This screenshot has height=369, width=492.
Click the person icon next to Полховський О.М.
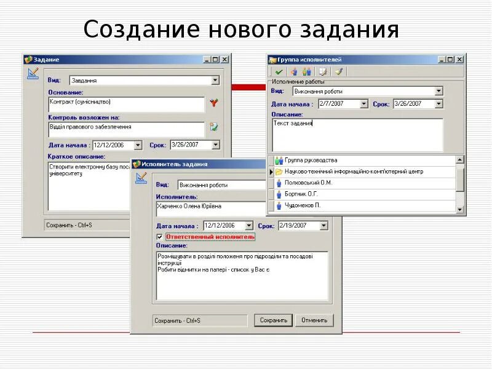coord(279,183)
